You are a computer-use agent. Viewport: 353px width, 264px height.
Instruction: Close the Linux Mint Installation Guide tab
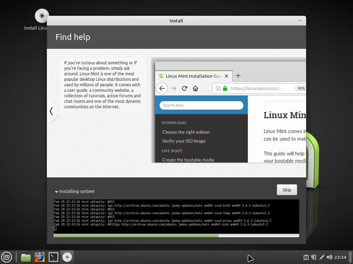[226, 76]
